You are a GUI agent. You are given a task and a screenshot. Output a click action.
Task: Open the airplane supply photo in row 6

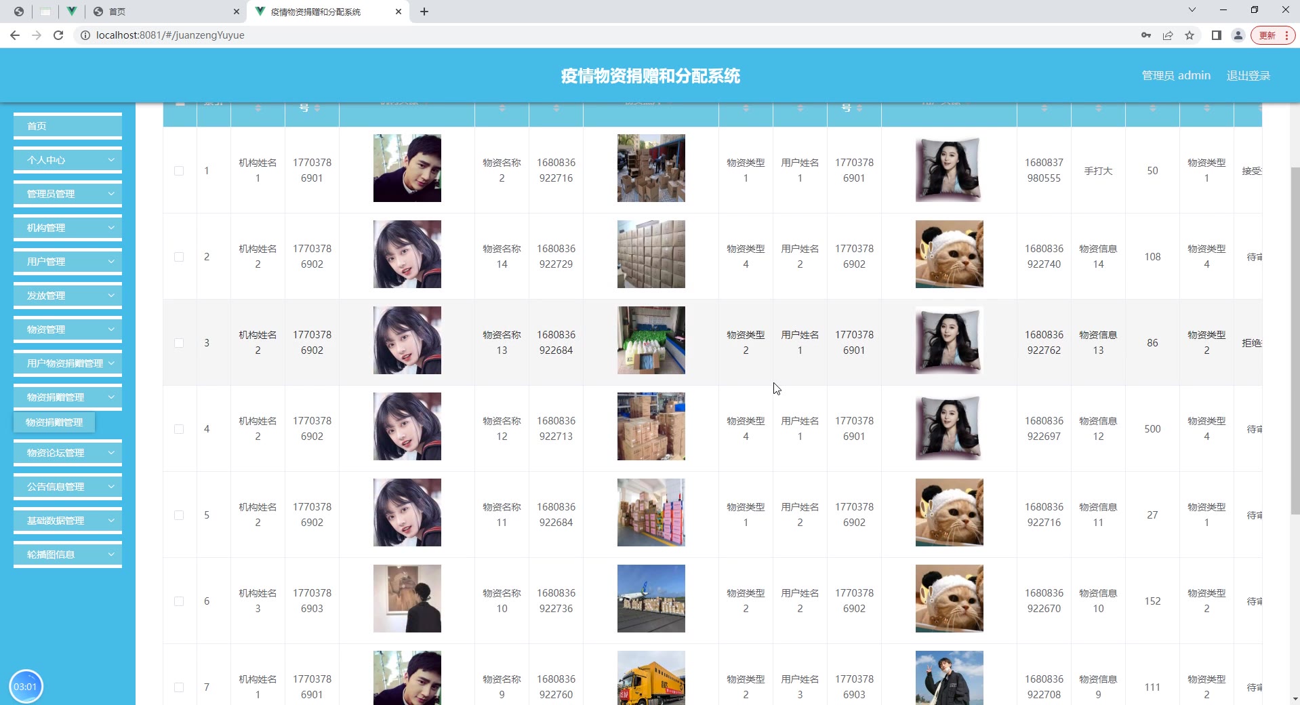point(651,599)
